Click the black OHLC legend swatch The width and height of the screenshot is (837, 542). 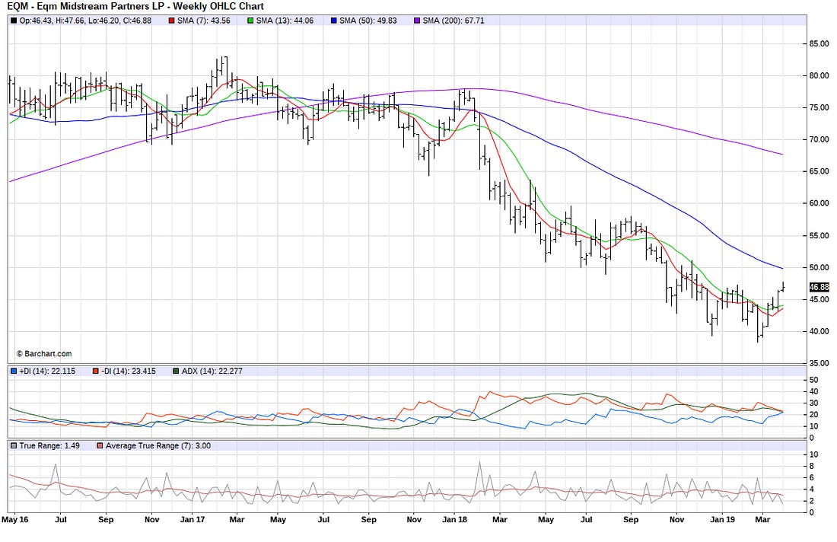coord(14,21)
